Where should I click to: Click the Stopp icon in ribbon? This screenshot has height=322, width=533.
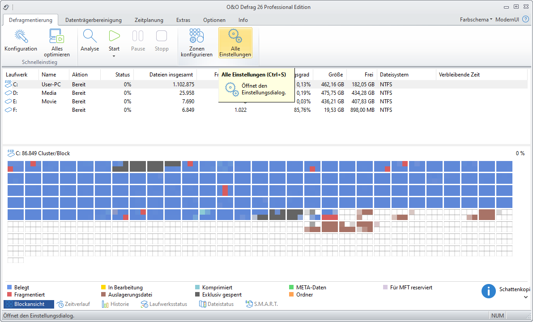pos(162,36)
